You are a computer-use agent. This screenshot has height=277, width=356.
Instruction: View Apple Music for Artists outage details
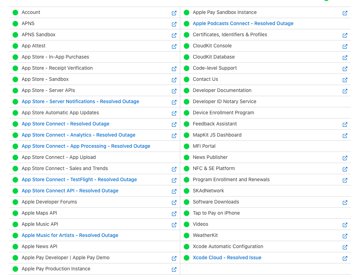click(70, 235)
